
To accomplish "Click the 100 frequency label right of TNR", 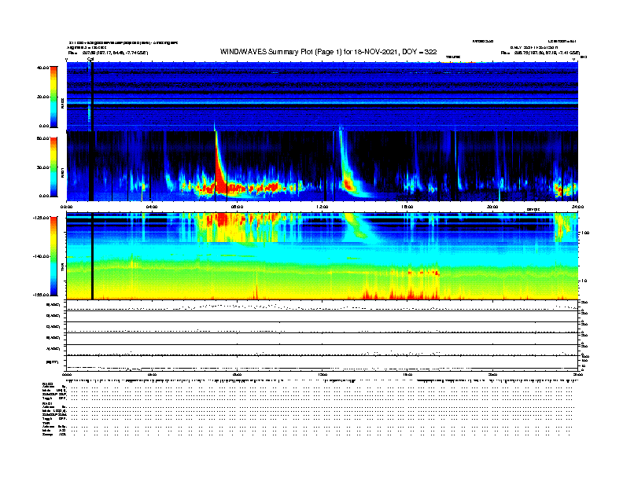I will (585, 233).
